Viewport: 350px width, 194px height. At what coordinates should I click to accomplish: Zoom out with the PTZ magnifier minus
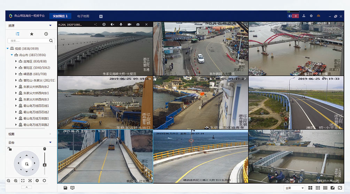(x=8, y=181)
